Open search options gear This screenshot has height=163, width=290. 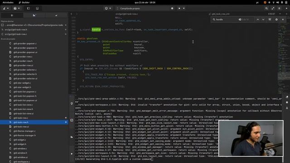276,19
